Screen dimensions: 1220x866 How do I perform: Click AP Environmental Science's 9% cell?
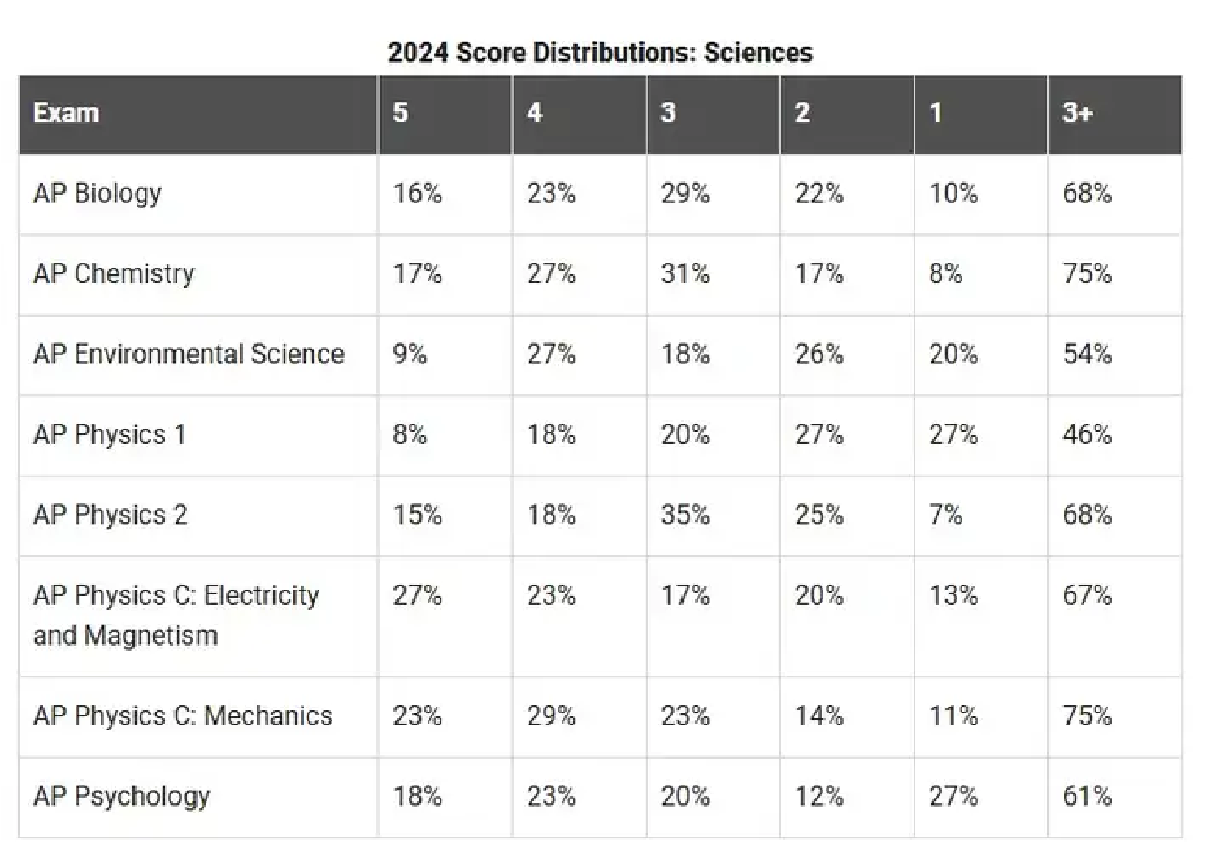click(410, 354)
